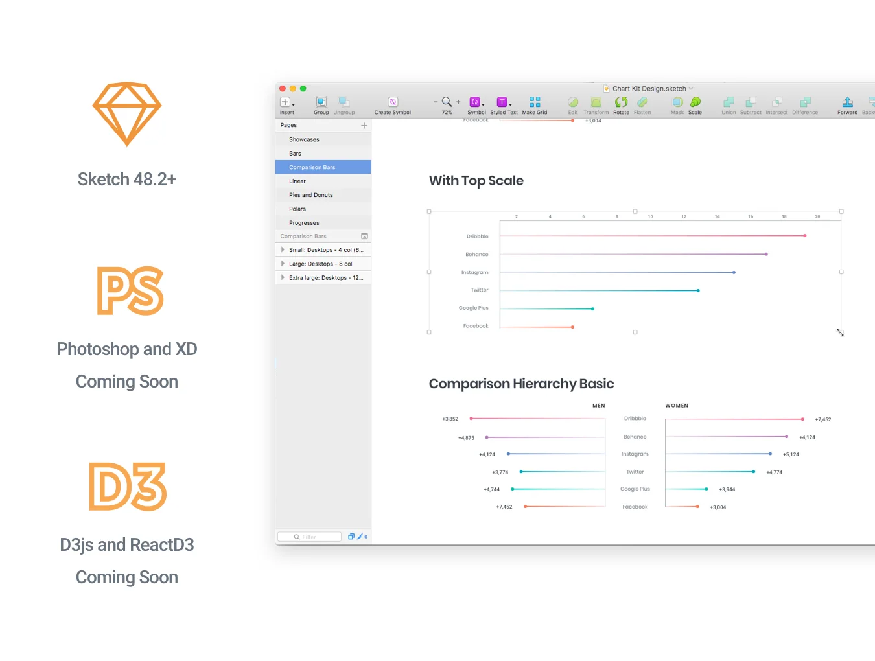Viewport: 875px width, 661px height.
Task: Click the D3 logo
Action: click(128, 487)
